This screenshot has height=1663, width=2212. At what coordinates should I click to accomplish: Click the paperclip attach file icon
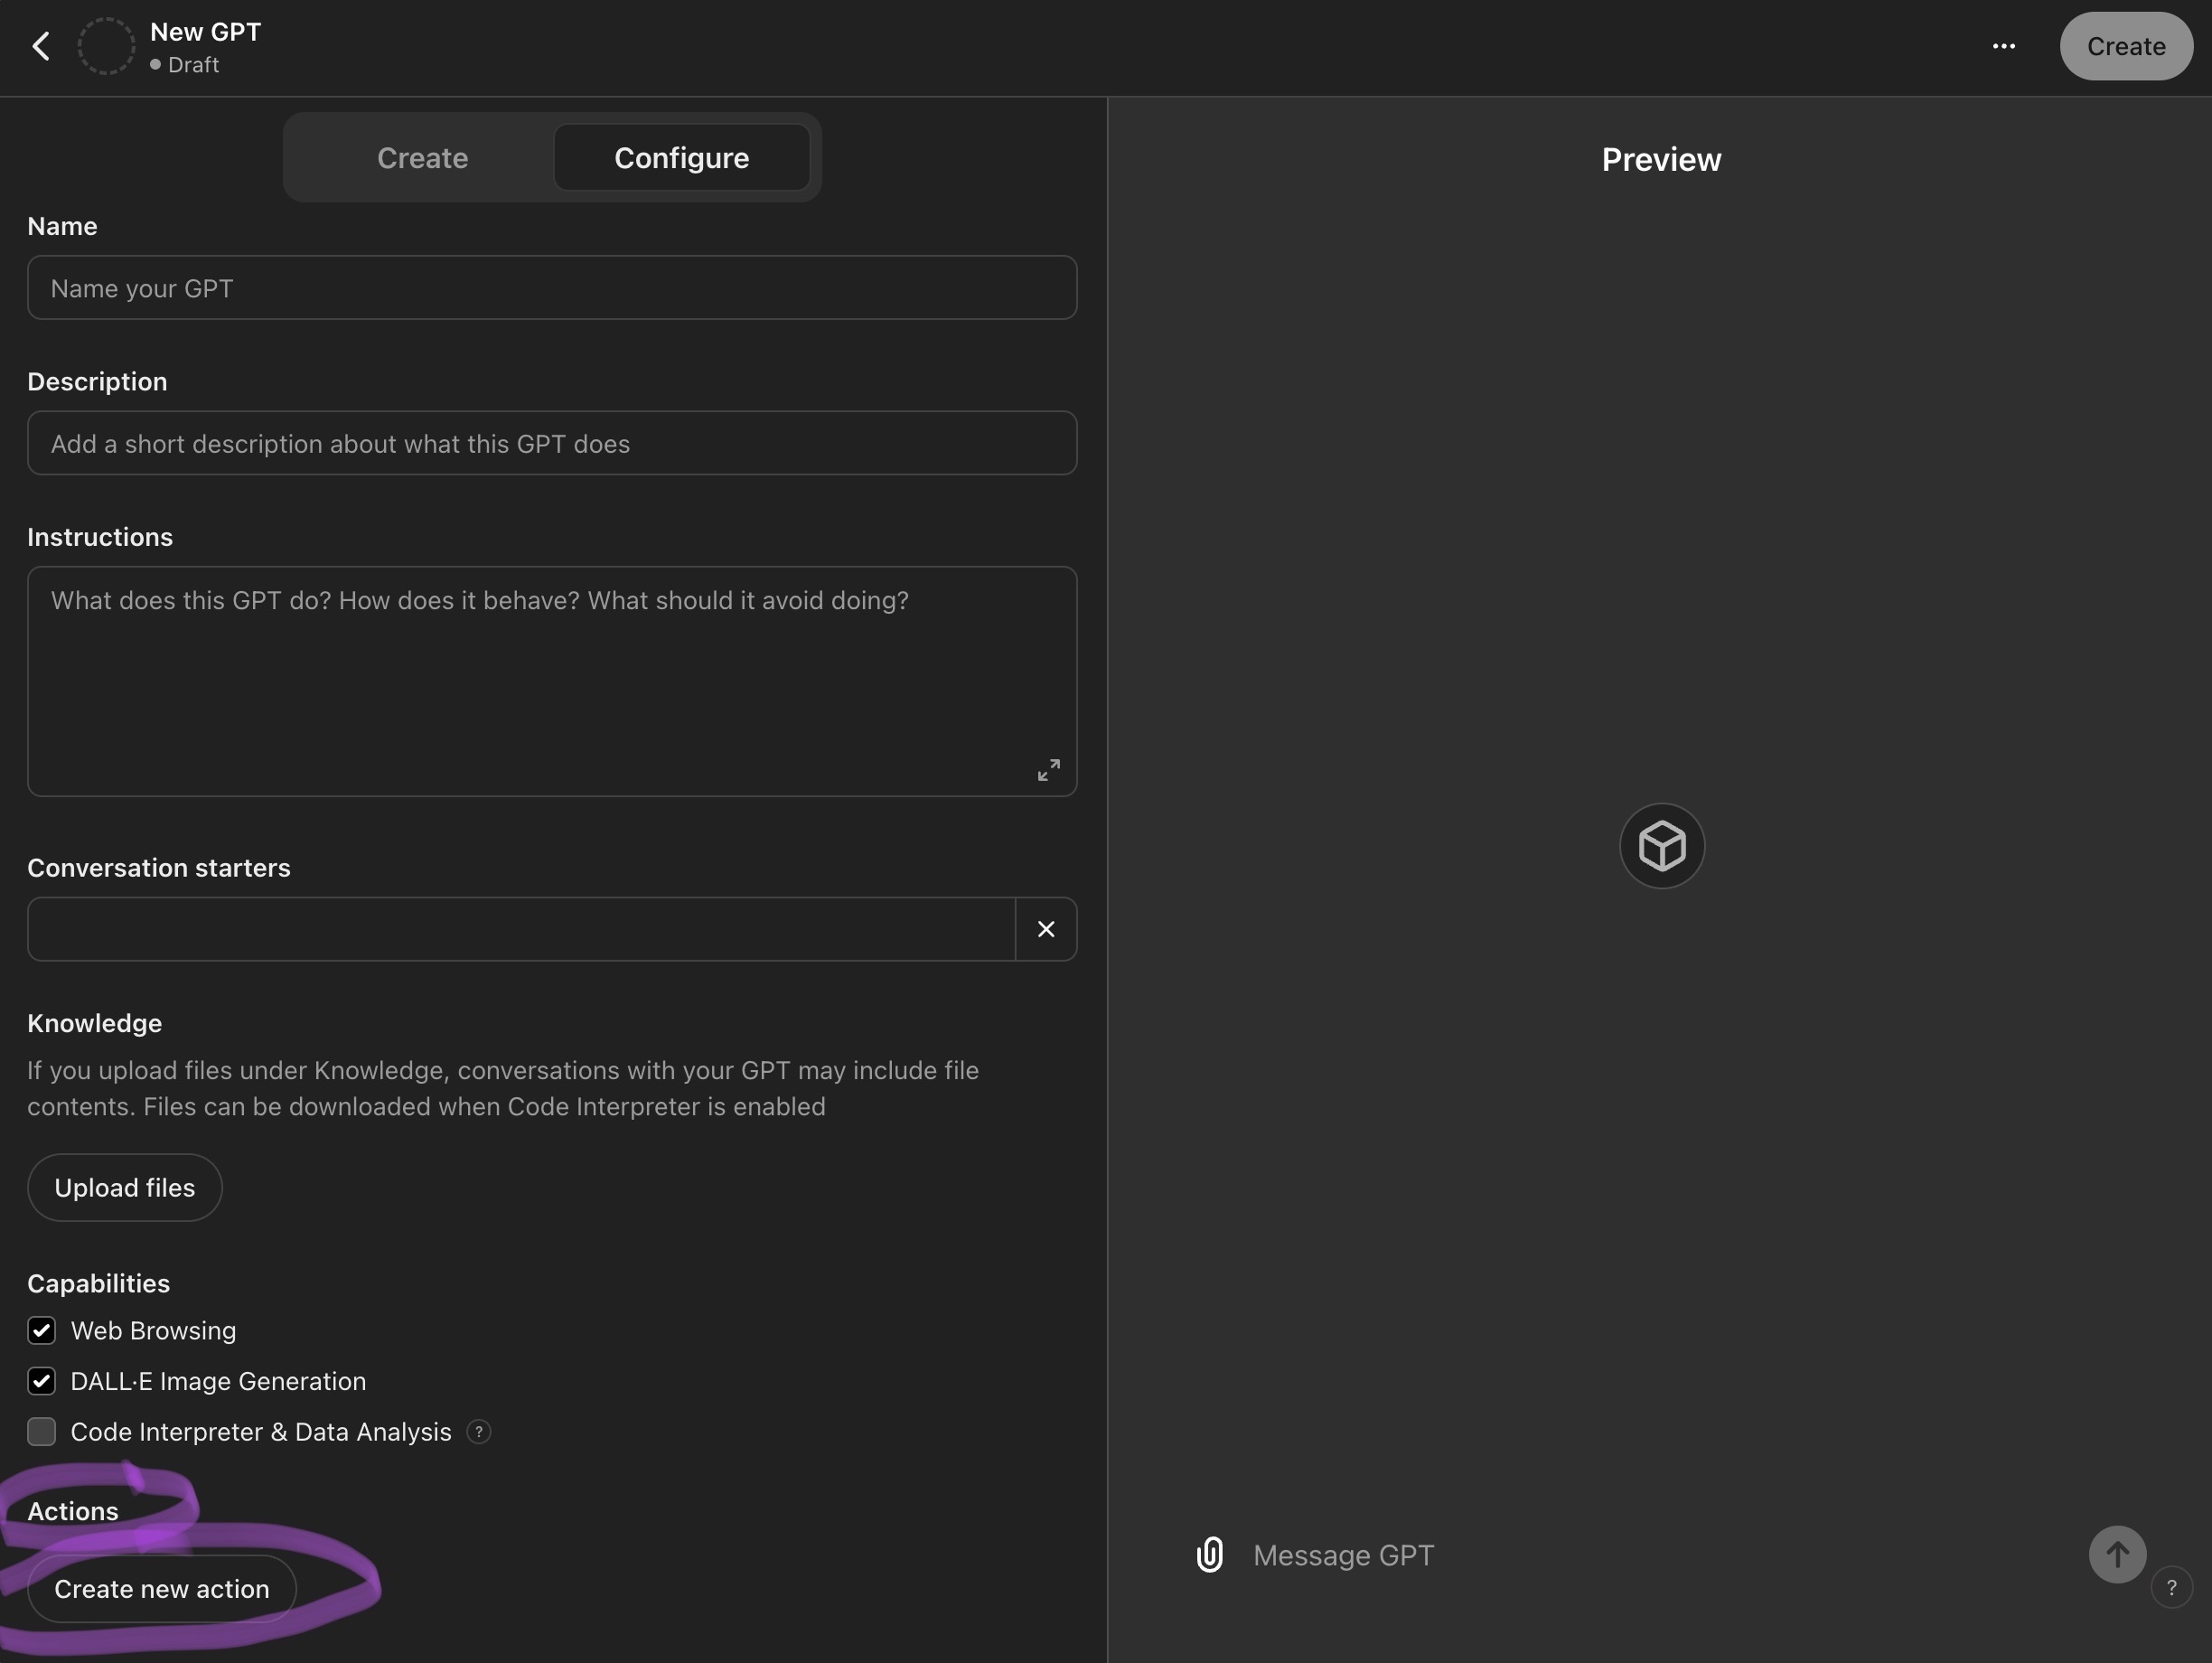(1210, 1555)
